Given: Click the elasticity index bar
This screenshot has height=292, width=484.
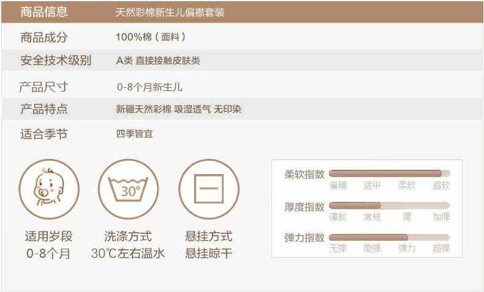Looking at the screenshot, I should 389,237.
